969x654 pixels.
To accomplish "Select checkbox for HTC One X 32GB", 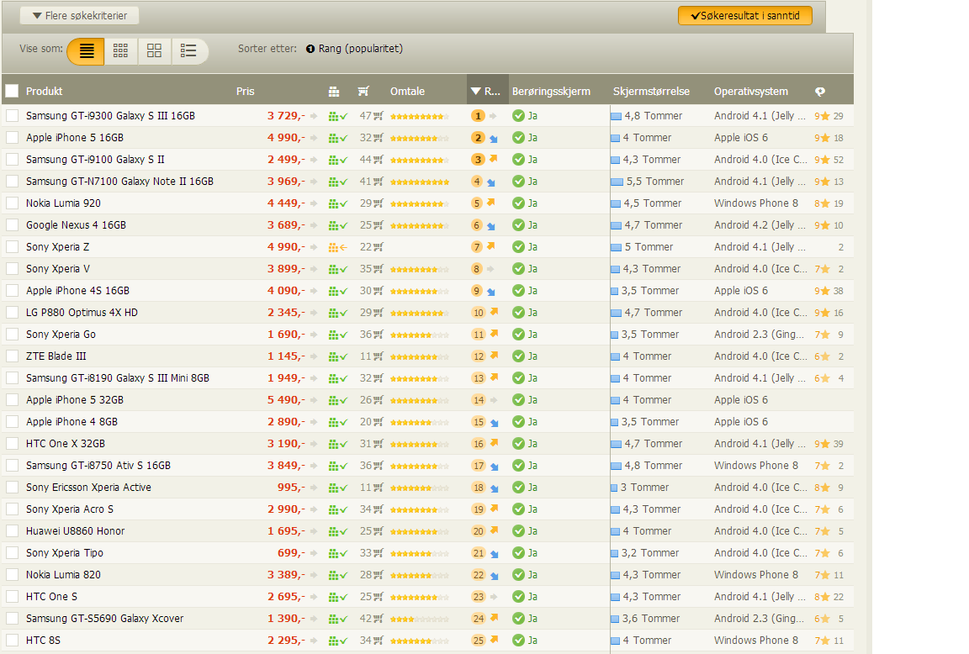I will point(12,443).
